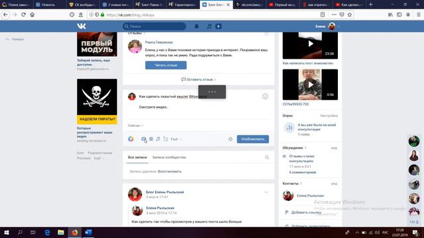The width and height of the screenshot is (424, 238).
Task: Click the Оставить отзыв link
Action: (199, 79)
